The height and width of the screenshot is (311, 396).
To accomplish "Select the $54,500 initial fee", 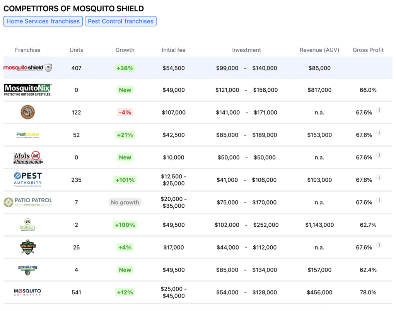I will [x=174, y=68].
